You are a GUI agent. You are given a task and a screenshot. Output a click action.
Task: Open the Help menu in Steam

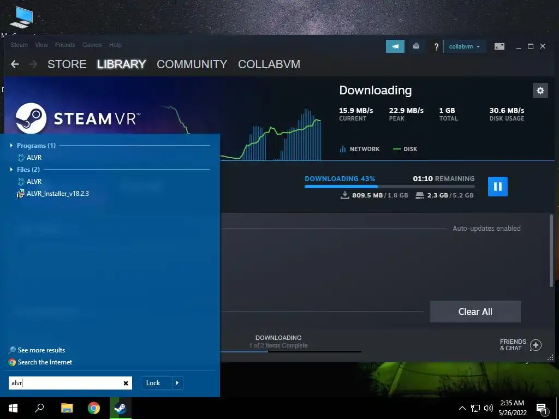coord(115,45)
